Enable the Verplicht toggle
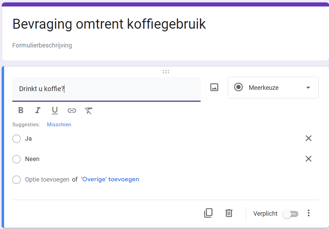Screen dimensions: 329x229 point(291,214)
